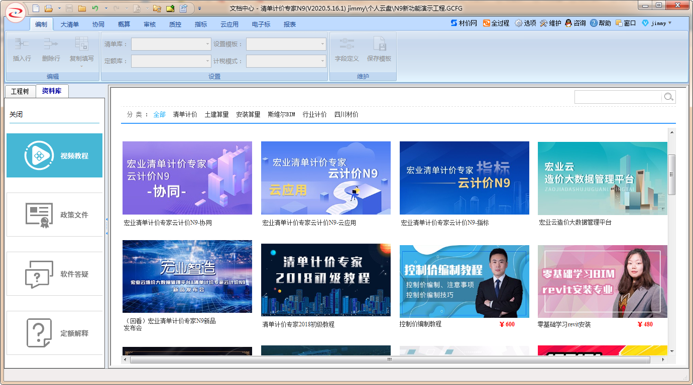The width and height of the screenshot is (693, 385).
Task: Expand the 清单库 dropdown
Action: click(208, 44)
